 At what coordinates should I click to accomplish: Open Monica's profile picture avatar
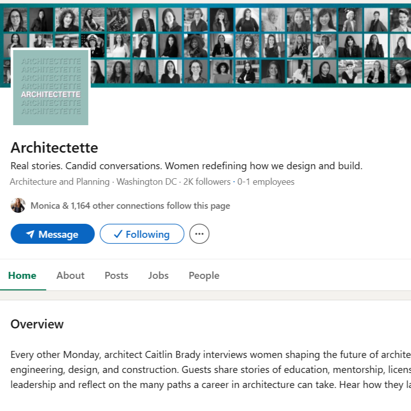pos(18,205)
